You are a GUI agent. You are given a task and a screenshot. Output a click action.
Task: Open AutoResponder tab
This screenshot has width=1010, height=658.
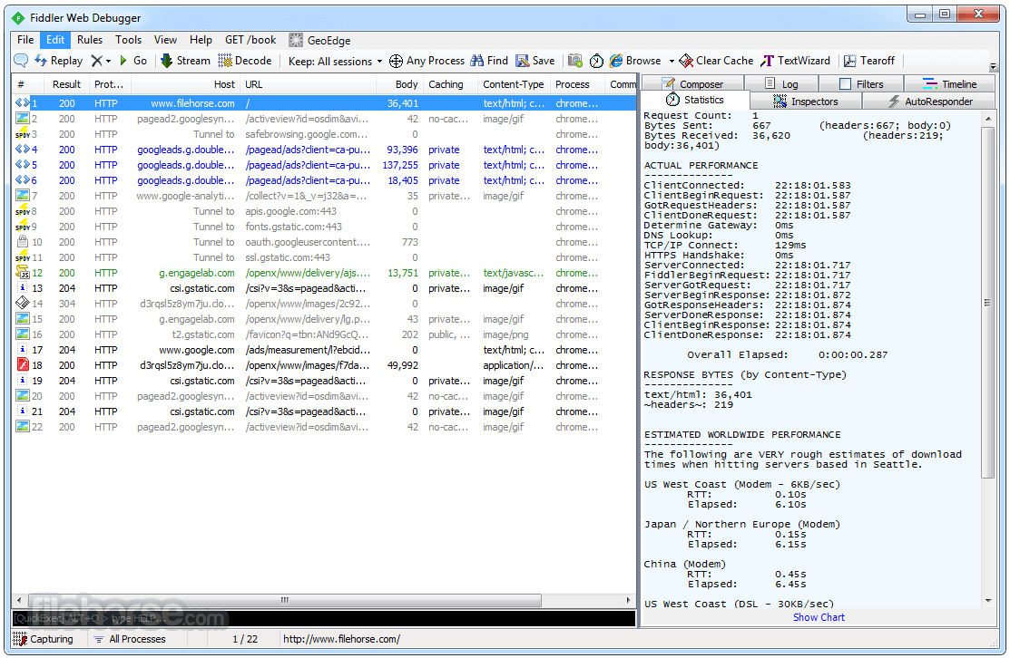[928, 101]
